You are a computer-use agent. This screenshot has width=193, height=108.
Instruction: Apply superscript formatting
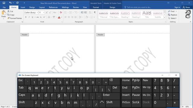coord(44,17)
